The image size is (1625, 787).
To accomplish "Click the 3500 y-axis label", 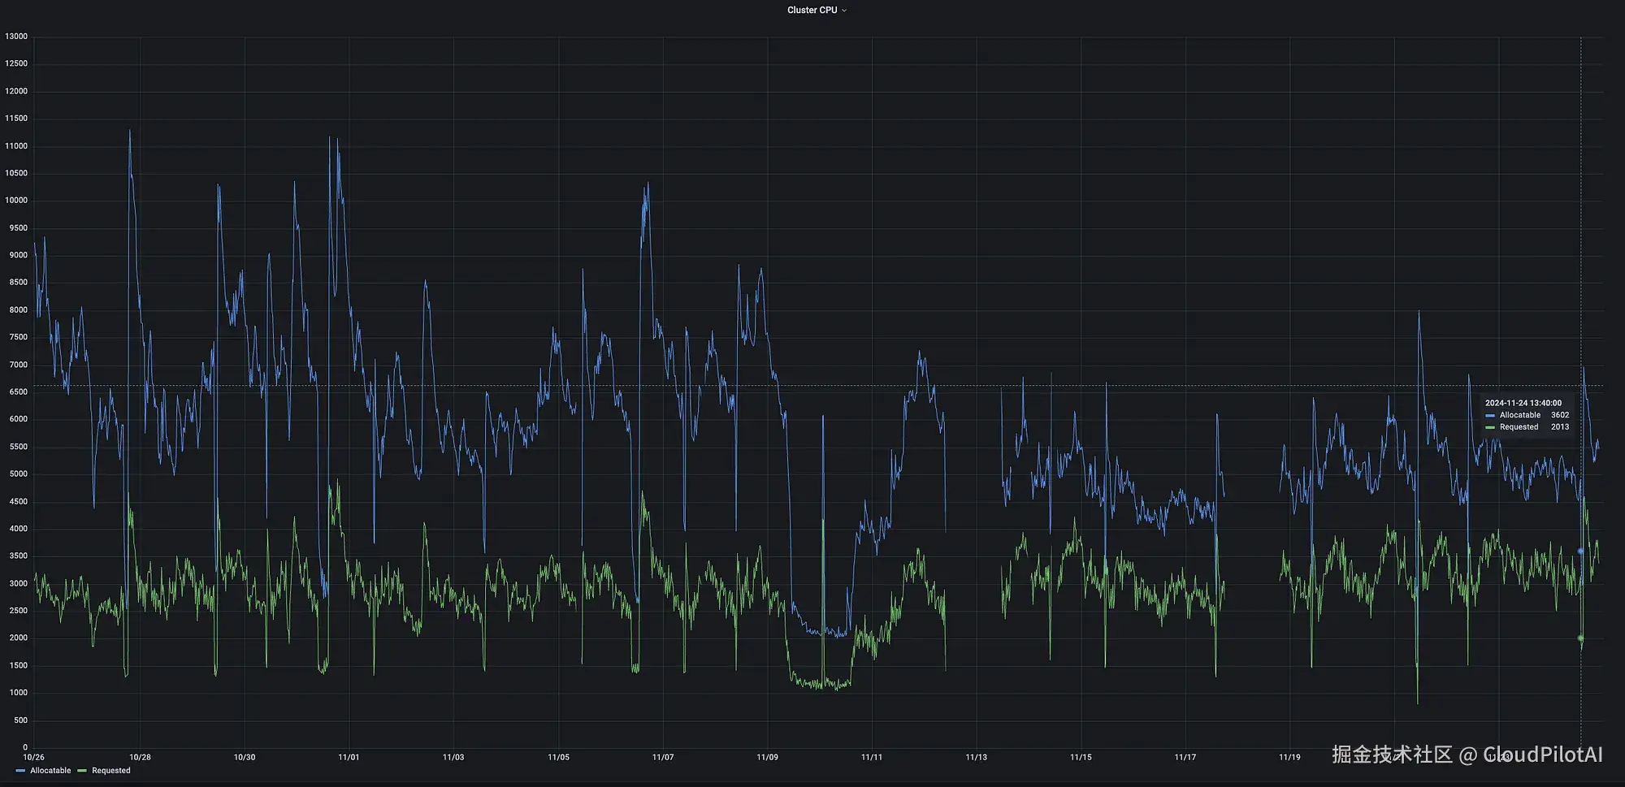I will pyautogui.click(x=18, y=556).
